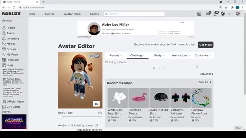This screenshot has height=138, width=246.
Task: Expand the Costumes dropdown tab
Action: [x=203, y=55]
